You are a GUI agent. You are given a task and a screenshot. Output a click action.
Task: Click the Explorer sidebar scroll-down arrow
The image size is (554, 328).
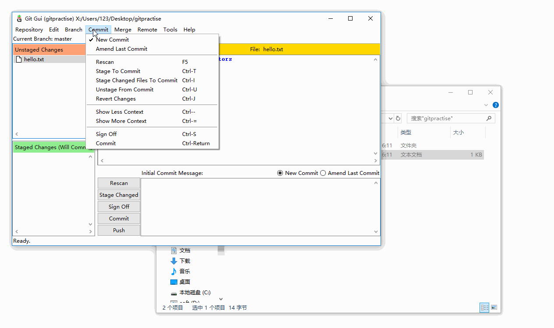pyautogui.click(x=221, y=299)
